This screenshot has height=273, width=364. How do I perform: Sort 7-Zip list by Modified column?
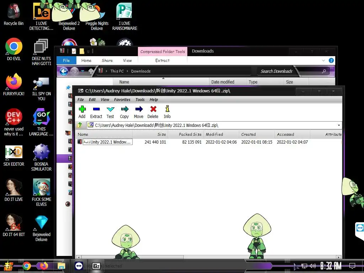(221, 134)
